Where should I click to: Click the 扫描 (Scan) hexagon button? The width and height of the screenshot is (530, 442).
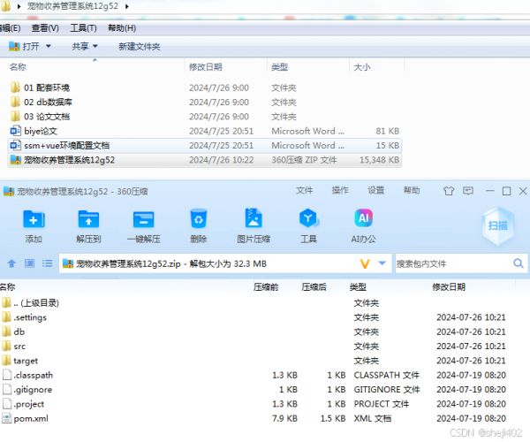[497, 225]
